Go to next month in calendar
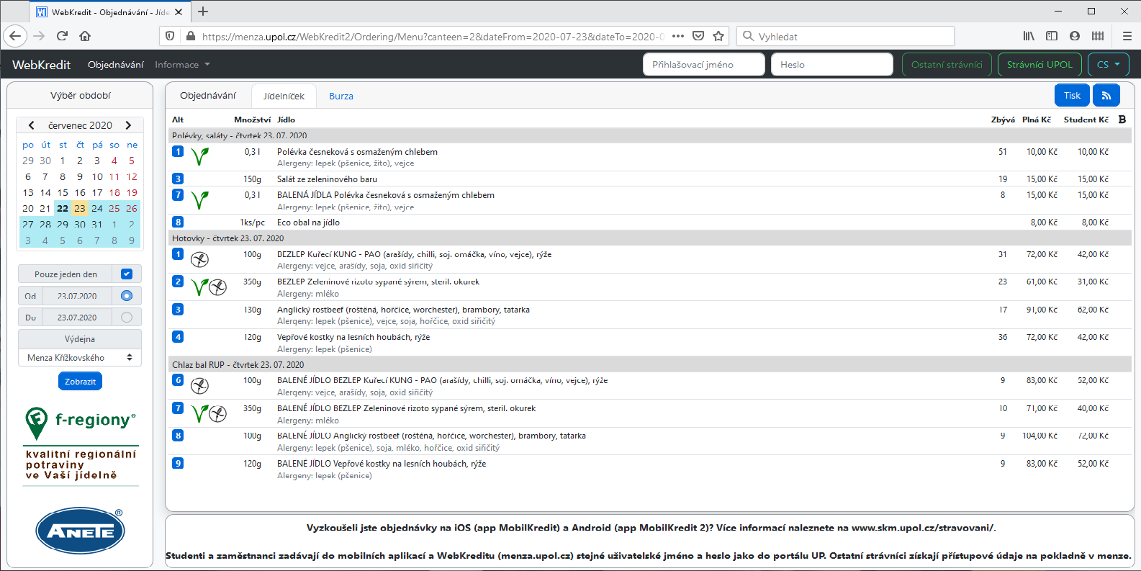Image resolution: width=1141 pixels, height=571 pixels. tap(128, 125)
